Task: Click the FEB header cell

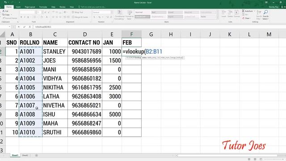Action: [131, 42]
